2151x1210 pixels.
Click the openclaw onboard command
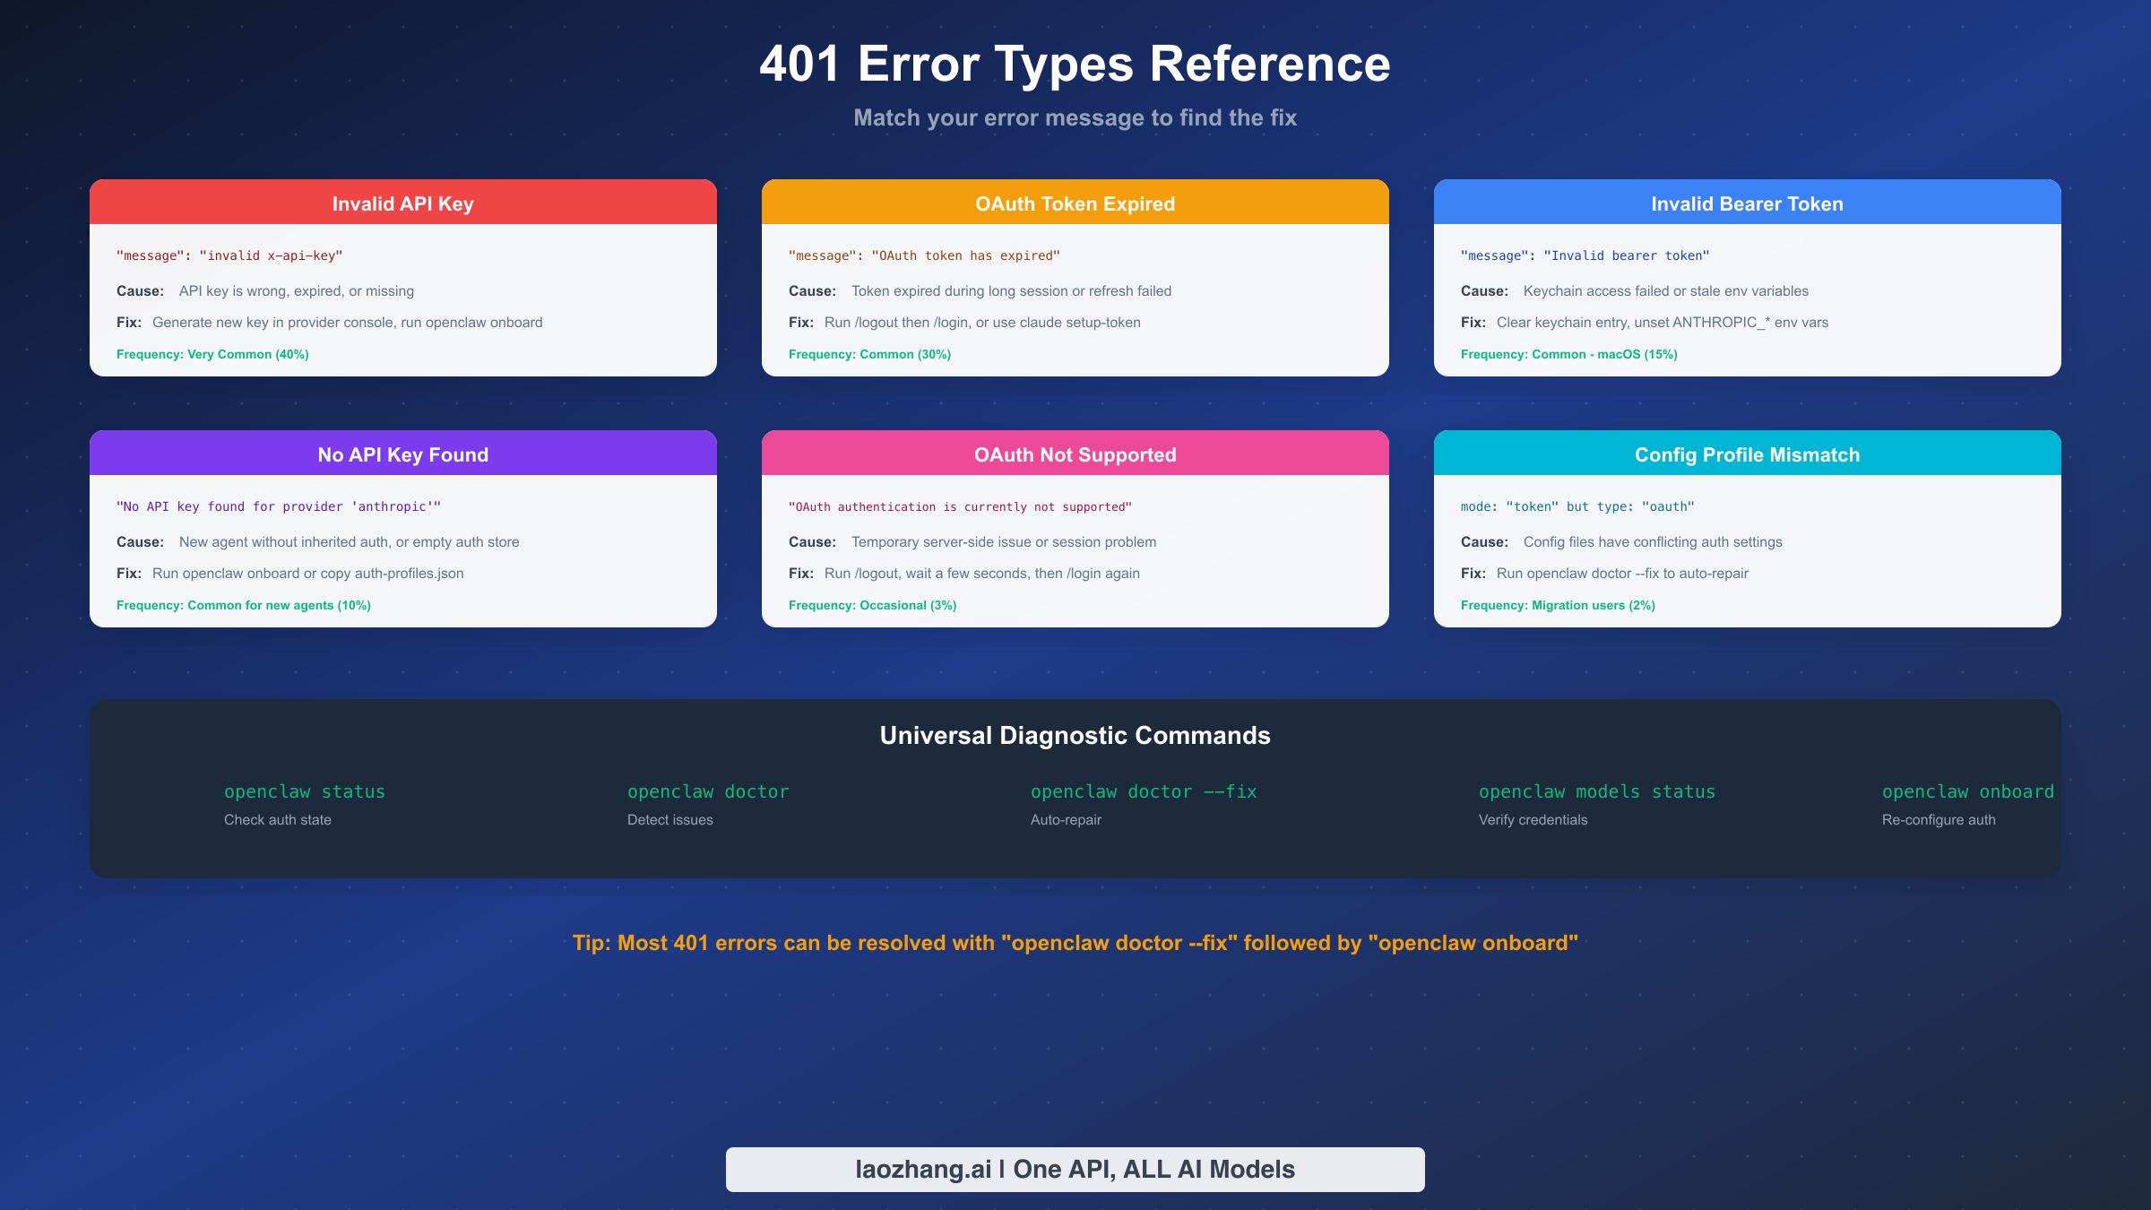tap(1967, 791)
